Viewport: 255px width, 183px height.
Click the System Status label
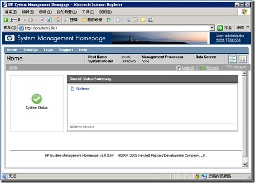point(37,108)
